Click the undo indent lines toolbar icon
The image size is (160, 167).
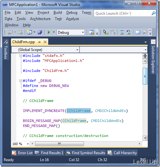click(129, 32)
